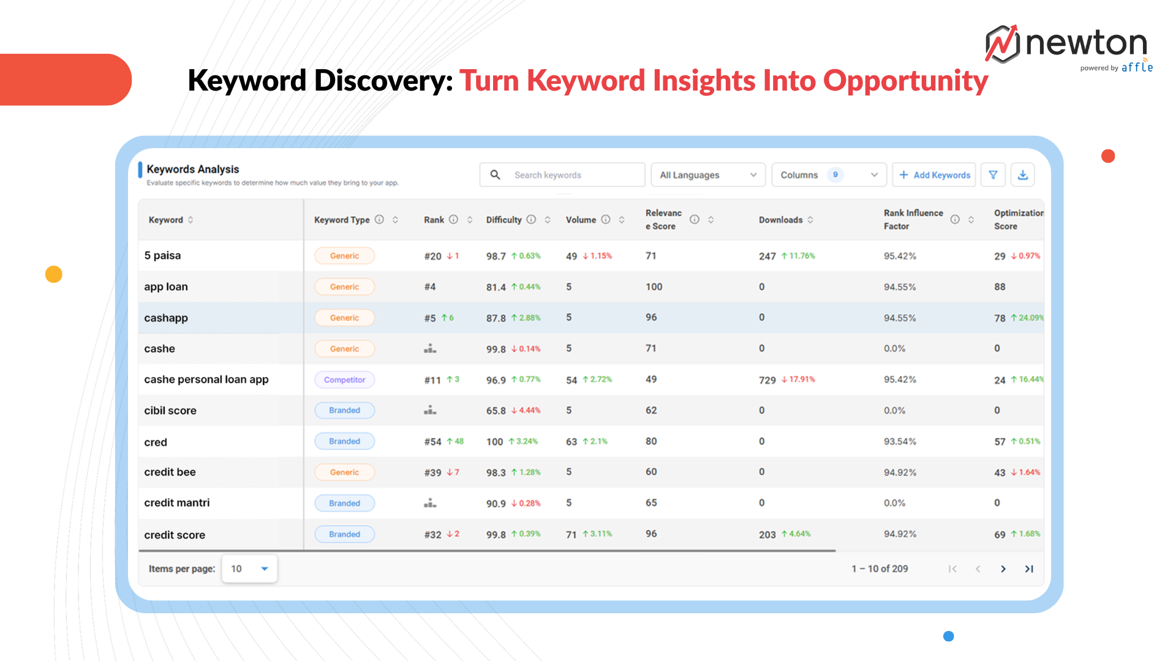This screenshot has height=661, width=1176.
Task: Click the Add Keywords button
Action: click(934, 175)
